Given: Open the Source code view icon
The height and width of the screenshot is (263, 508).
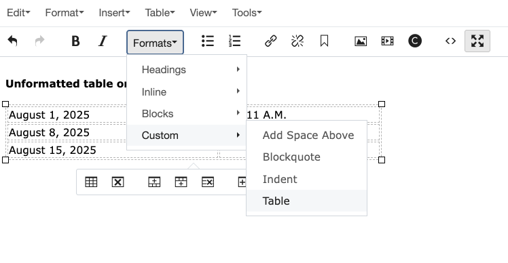Looking at the screenshot, I should click(451, 41).
